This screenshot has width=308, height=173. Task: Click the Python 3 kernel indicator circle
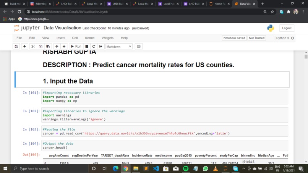[x=292, y=38]
